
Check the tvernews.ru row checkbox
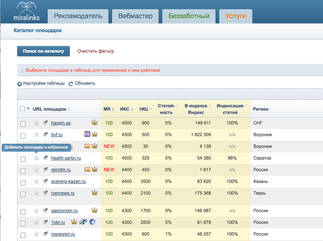click(23, 194)
